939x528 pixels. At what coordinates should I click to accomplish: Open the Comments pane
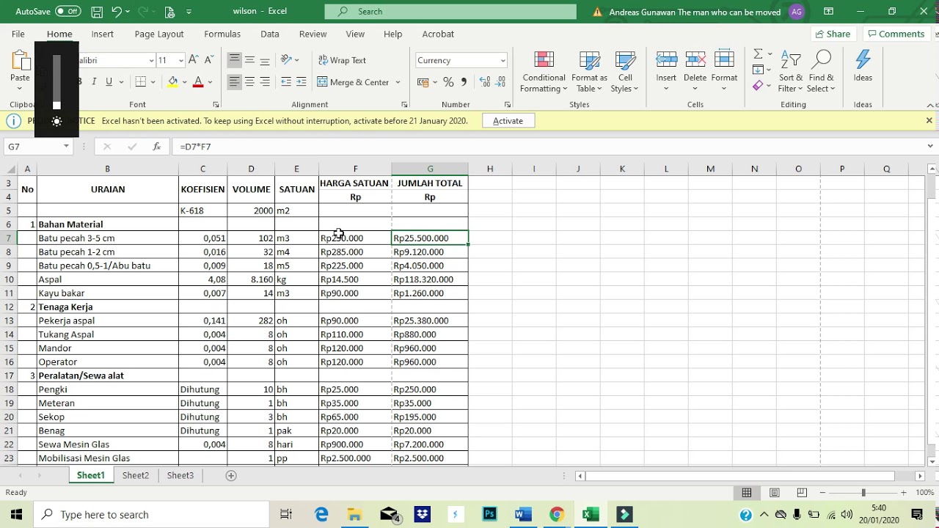pyautogui.click(x=895, y=34)
